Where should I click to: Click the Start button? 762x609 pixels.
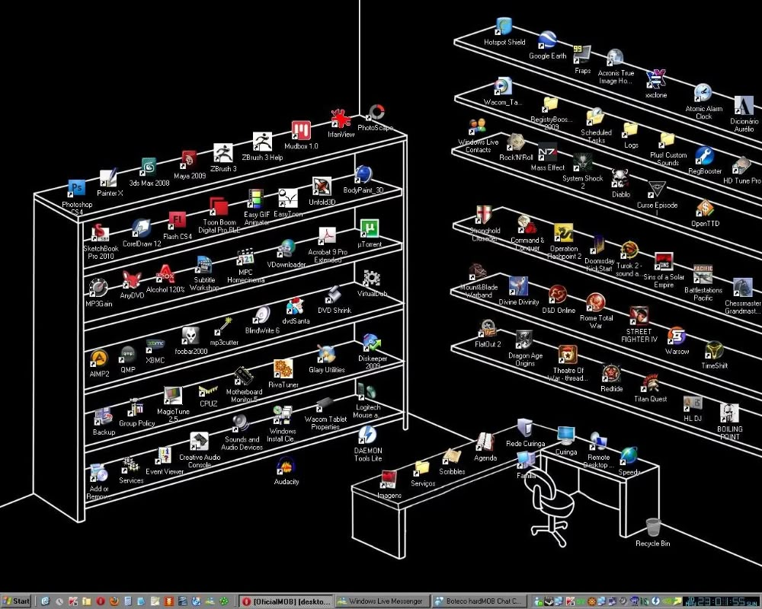click(x=15, y=601)
